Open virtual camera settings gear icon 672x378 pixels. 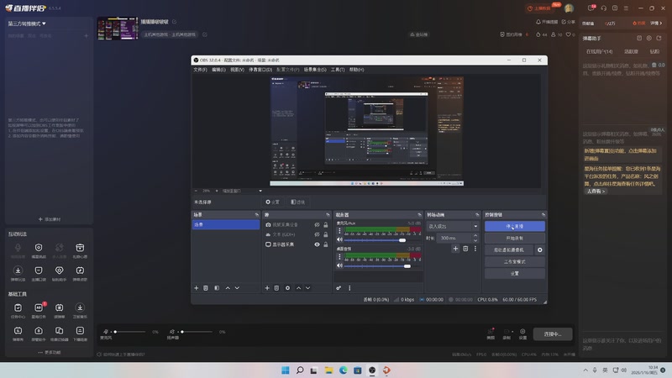[x=540, y=249]
